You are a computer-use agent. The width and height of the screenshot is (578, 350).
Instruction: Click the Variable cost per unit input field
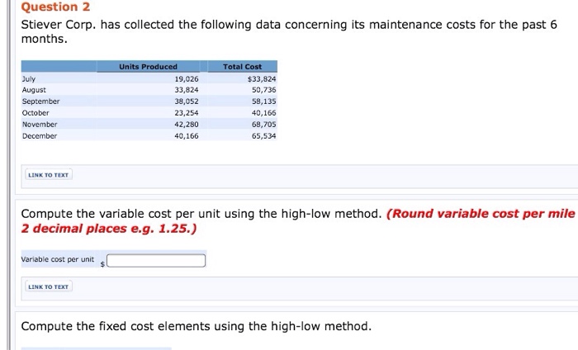[x=156, y=261]
